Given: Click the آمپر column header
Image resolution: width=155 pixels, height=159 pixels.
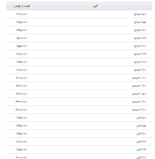Looking at the screenshot, I should tap(96, 6).
